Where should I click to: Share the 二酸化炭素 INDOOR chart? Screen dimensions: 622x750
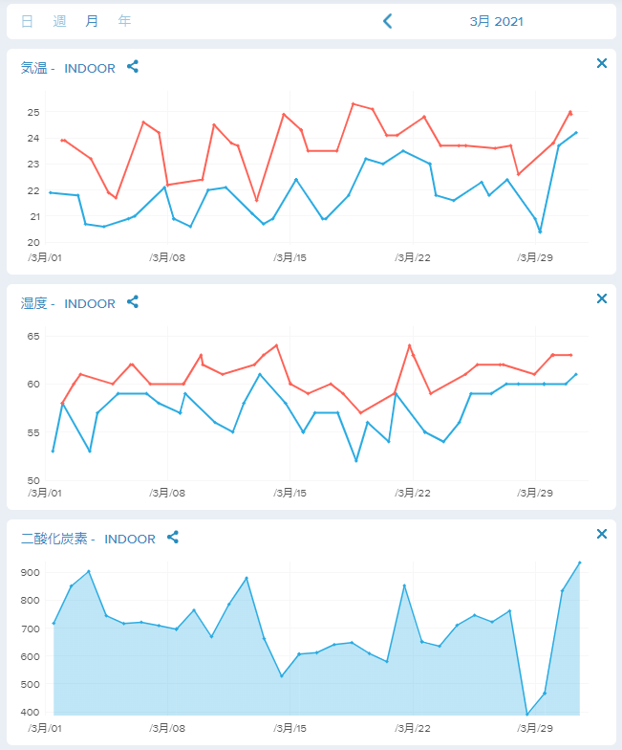click(173, 538)
